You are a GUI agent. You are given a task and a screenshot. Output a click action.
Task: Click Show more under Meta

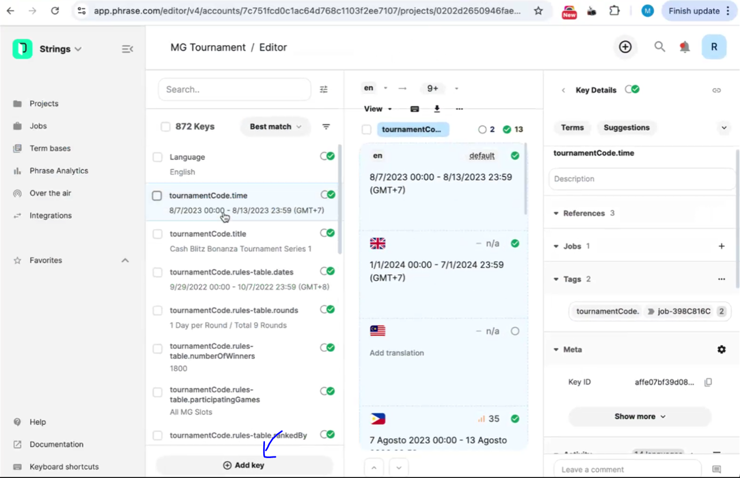click(640, 417)
